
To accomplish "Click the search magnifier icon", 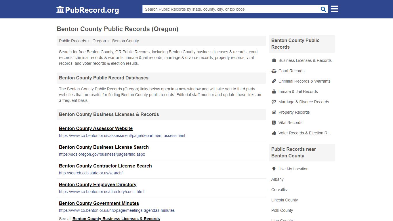I will (323, 9).
